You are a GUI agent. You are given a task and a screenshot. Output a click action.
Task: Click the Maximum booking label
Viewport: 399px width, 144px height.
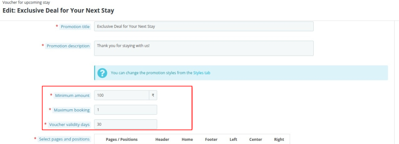point(72,110)
